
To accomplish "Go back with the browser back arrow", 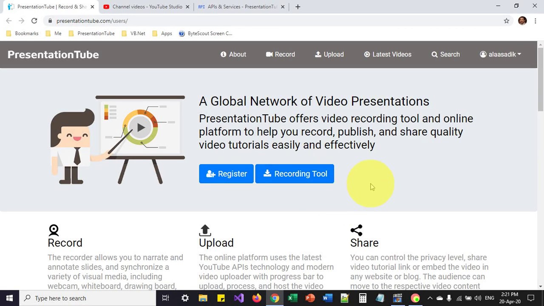I will [9, 21].
